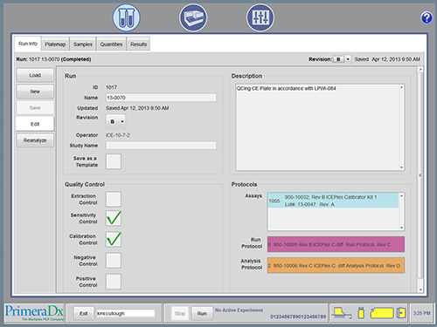Click the Operator value ICE-10-7-2

(x=118, y=135)
